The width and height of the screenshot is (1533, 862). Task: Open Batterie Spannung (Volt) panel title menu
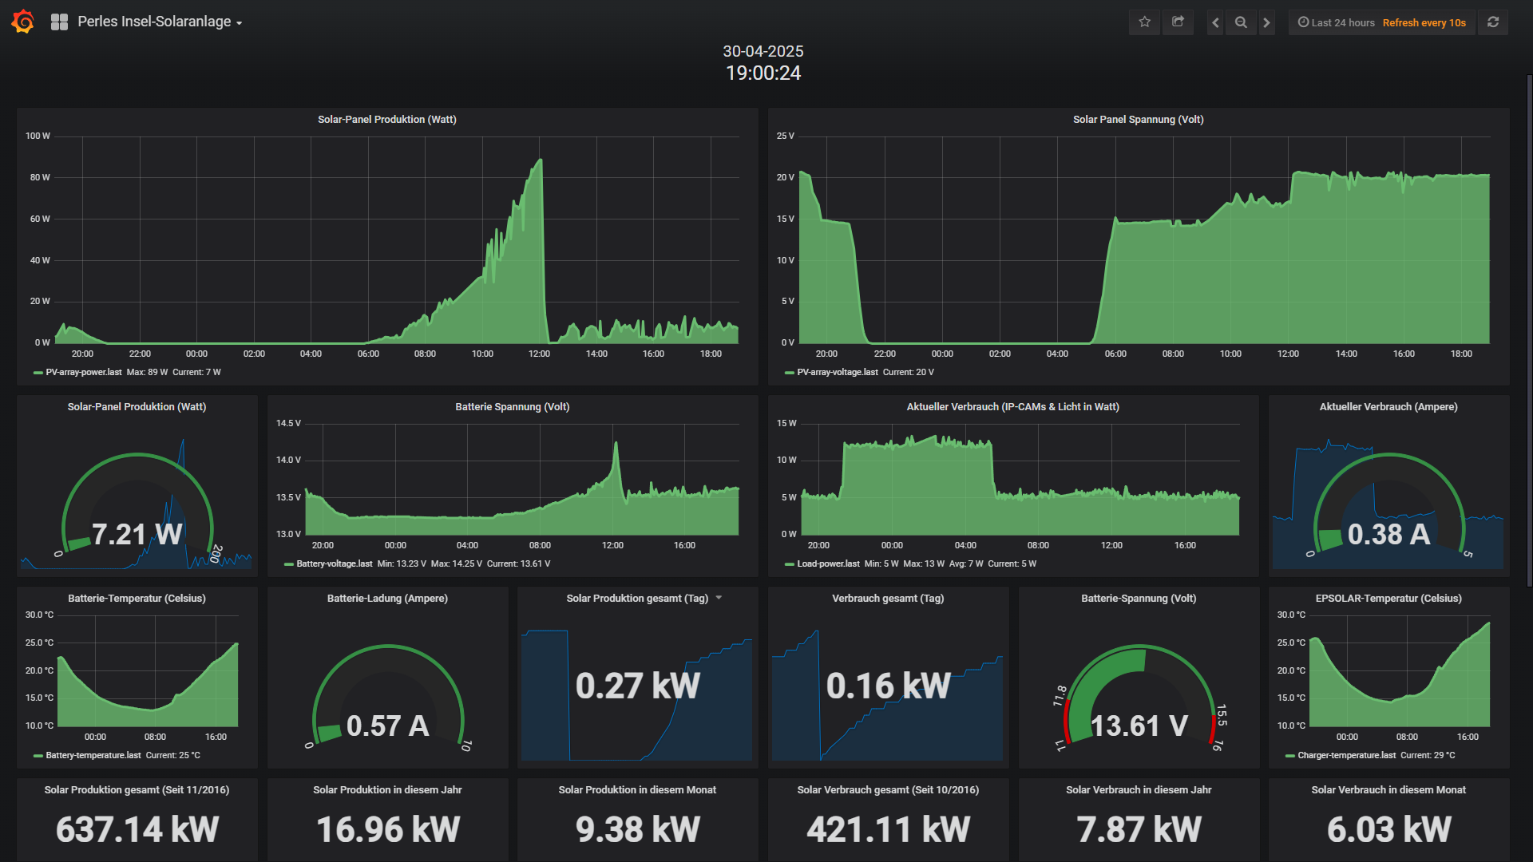tap(513, 407)
